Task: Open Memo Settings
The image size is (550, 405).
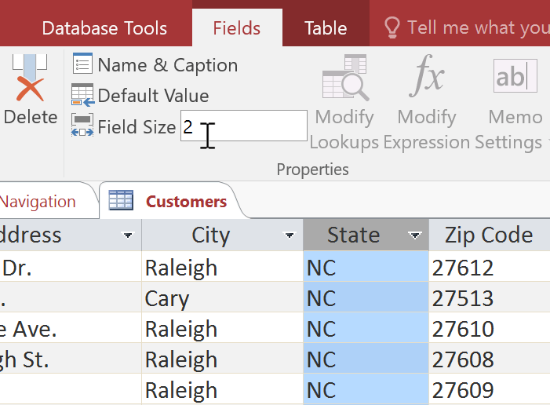Action: (x=515, y=77)
